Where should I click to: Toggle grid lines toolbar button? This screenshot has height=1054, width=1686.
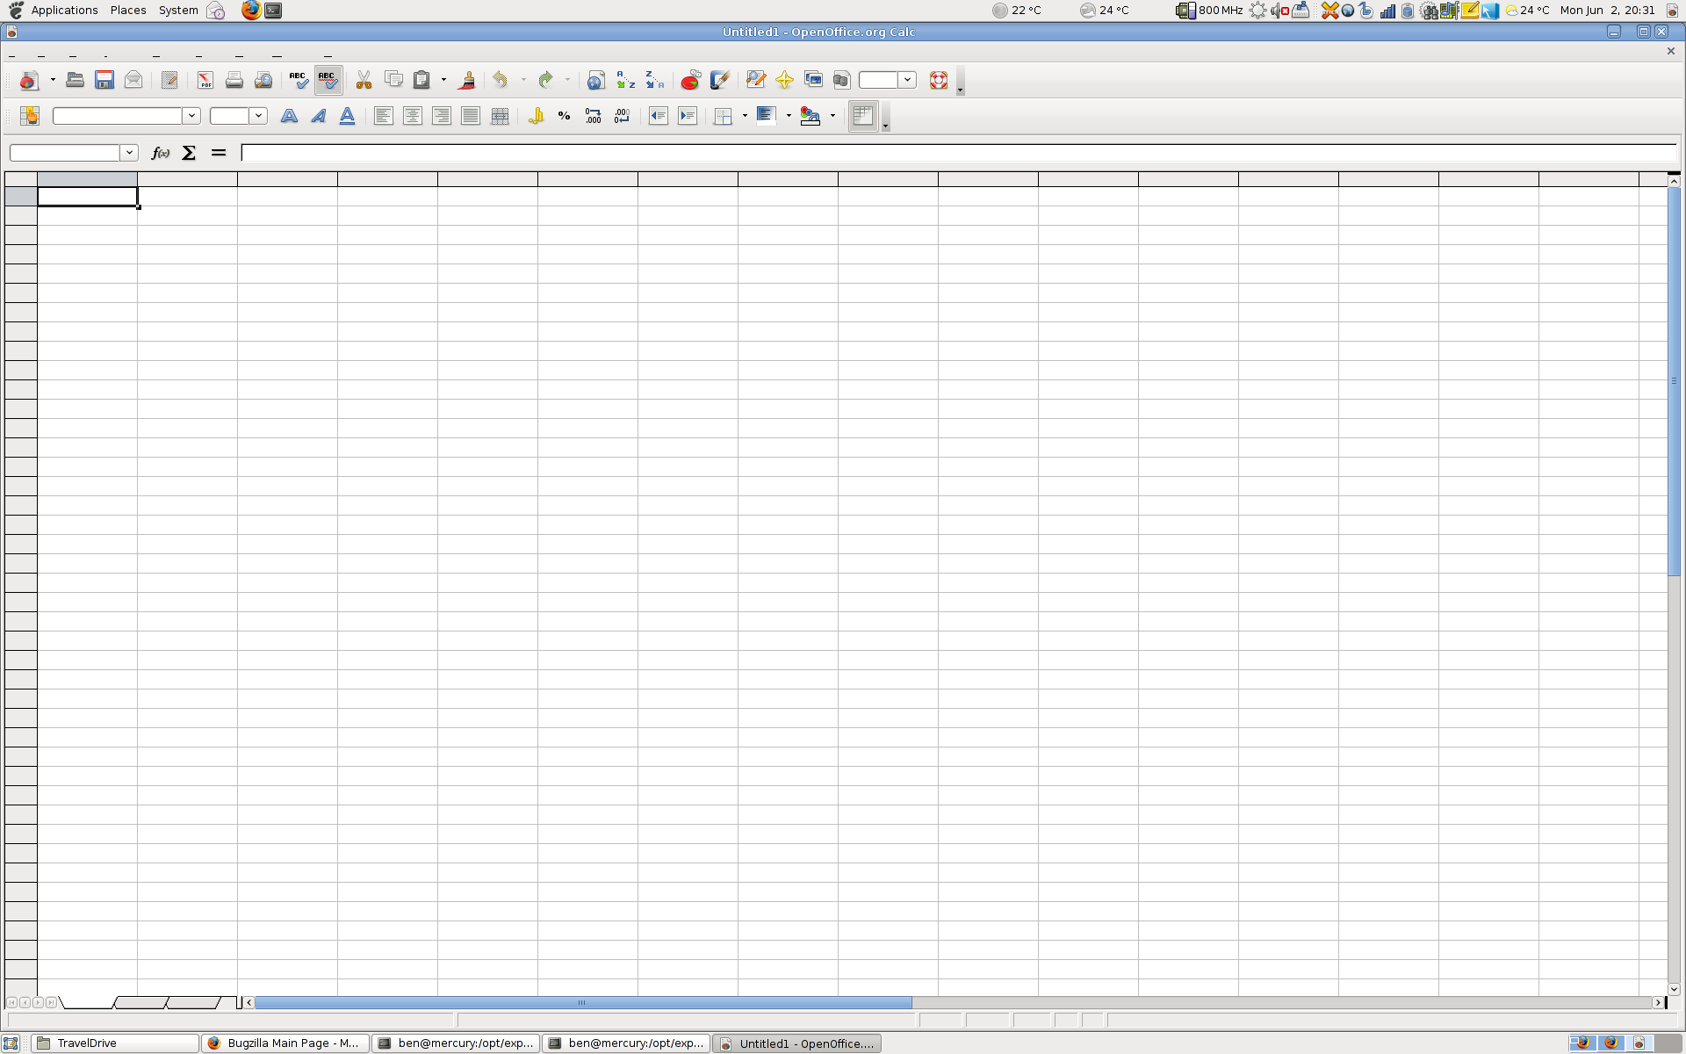coord(862,116)
